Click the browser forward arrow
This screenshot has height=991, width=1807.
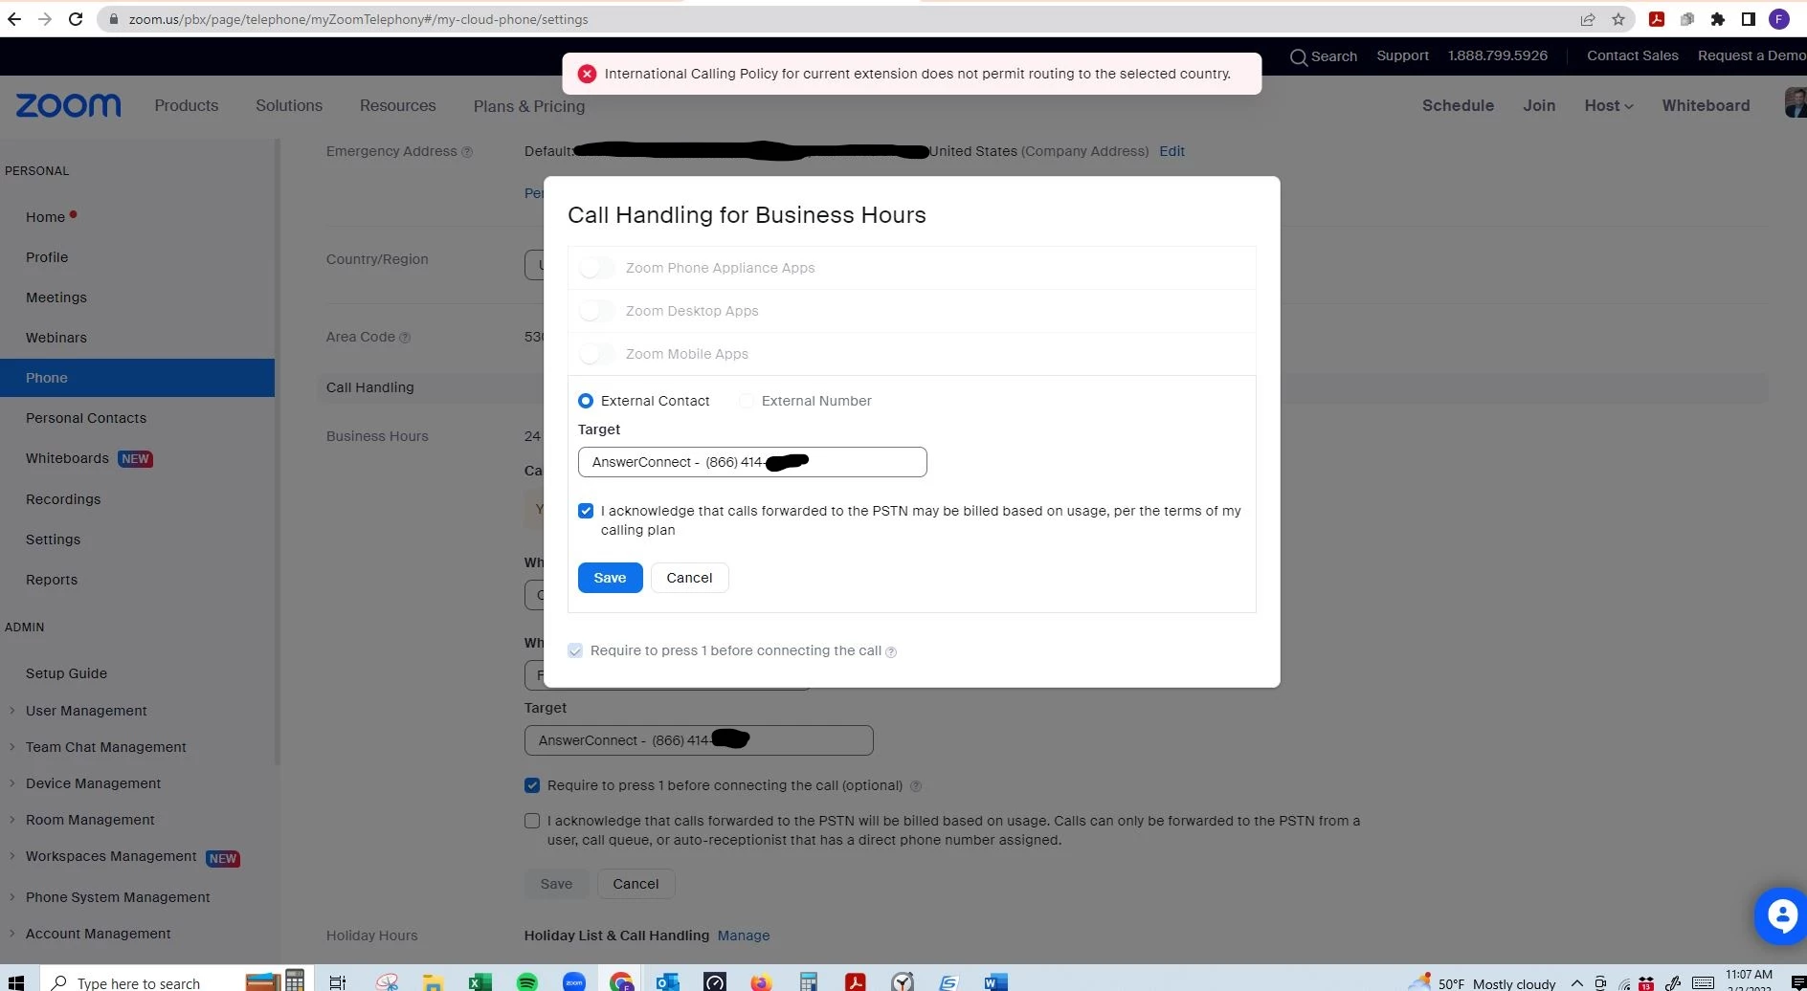click(44, 19)
